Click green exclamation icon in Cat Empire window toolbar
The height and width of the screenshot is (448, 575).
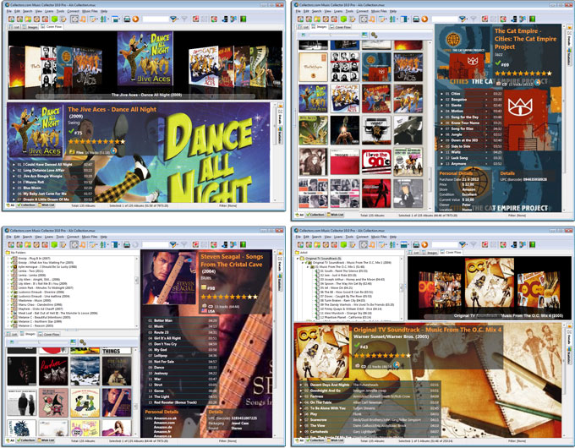(x=532, y=19)
